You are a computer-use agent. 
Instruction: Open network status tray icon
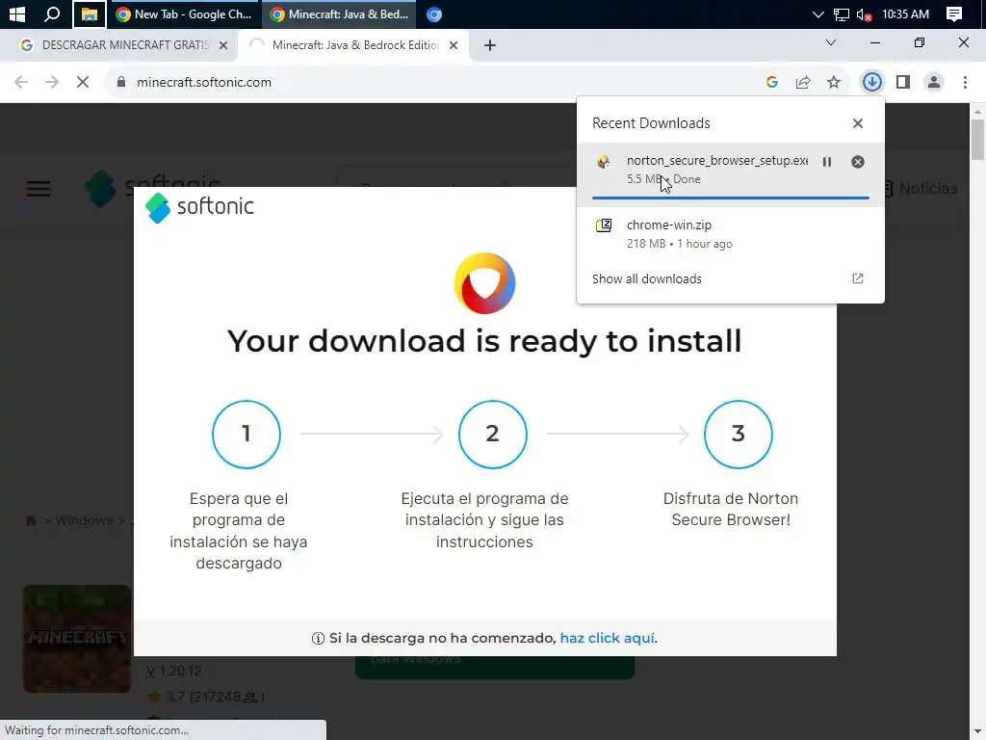(x=841, y=14)
